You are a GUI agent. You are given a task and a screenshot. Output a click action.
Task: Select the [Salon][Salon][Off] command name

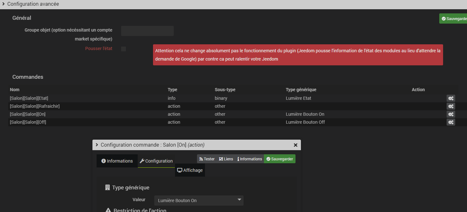[x=28, y=122]
